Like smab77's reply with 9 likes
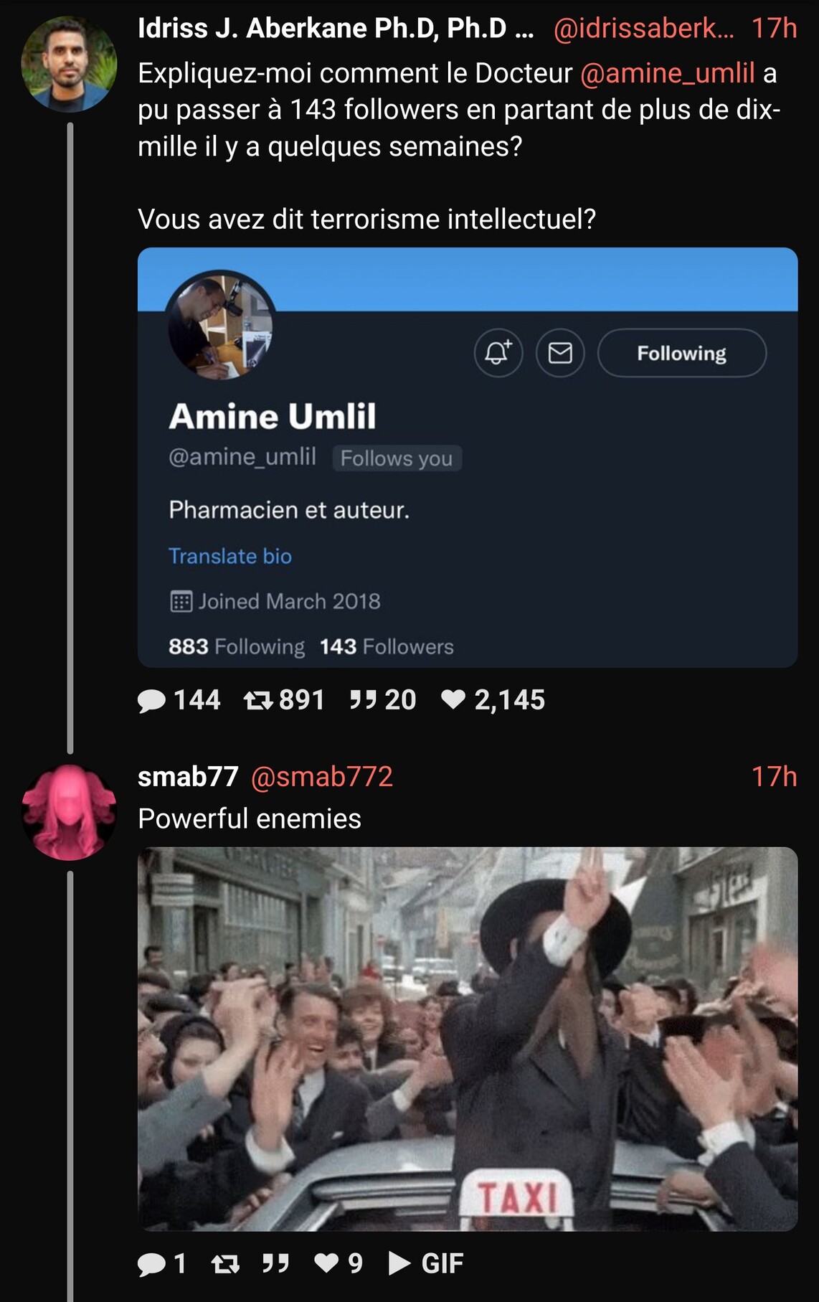The image size is (819, 1302). click(x=327, y=1263)
